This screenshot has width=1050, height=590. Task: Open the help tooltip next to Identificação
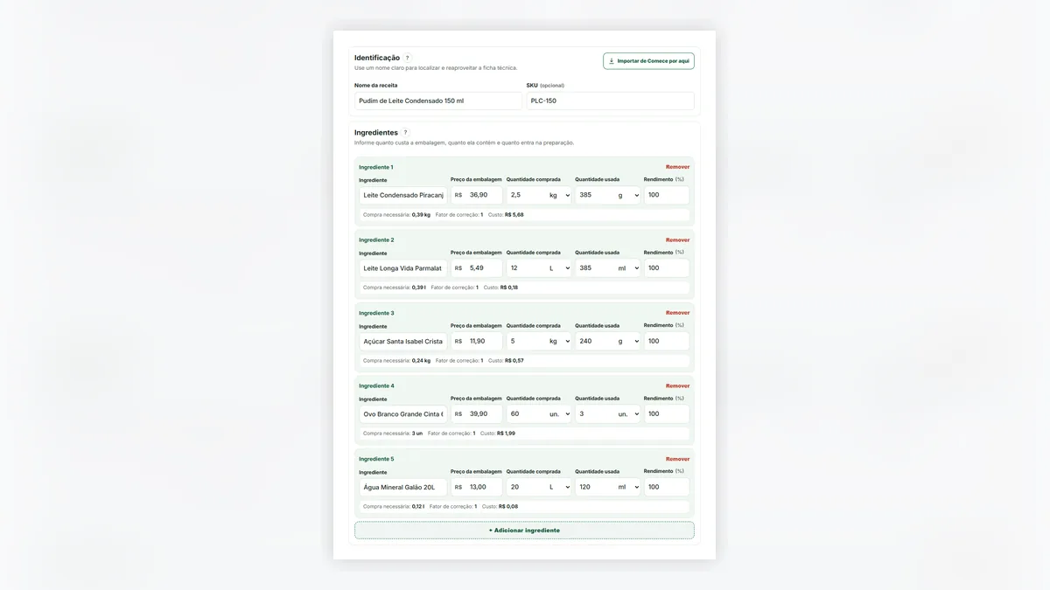point(407,58)
